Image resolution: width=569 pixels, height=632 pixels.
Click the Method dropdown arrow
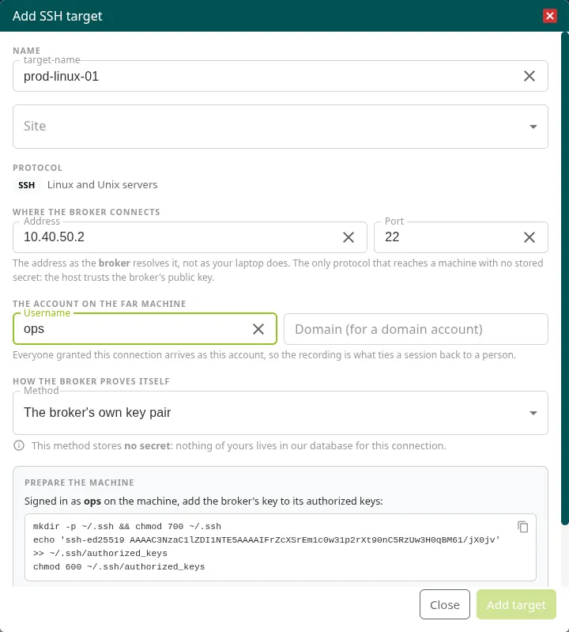[x=533, y=413]
